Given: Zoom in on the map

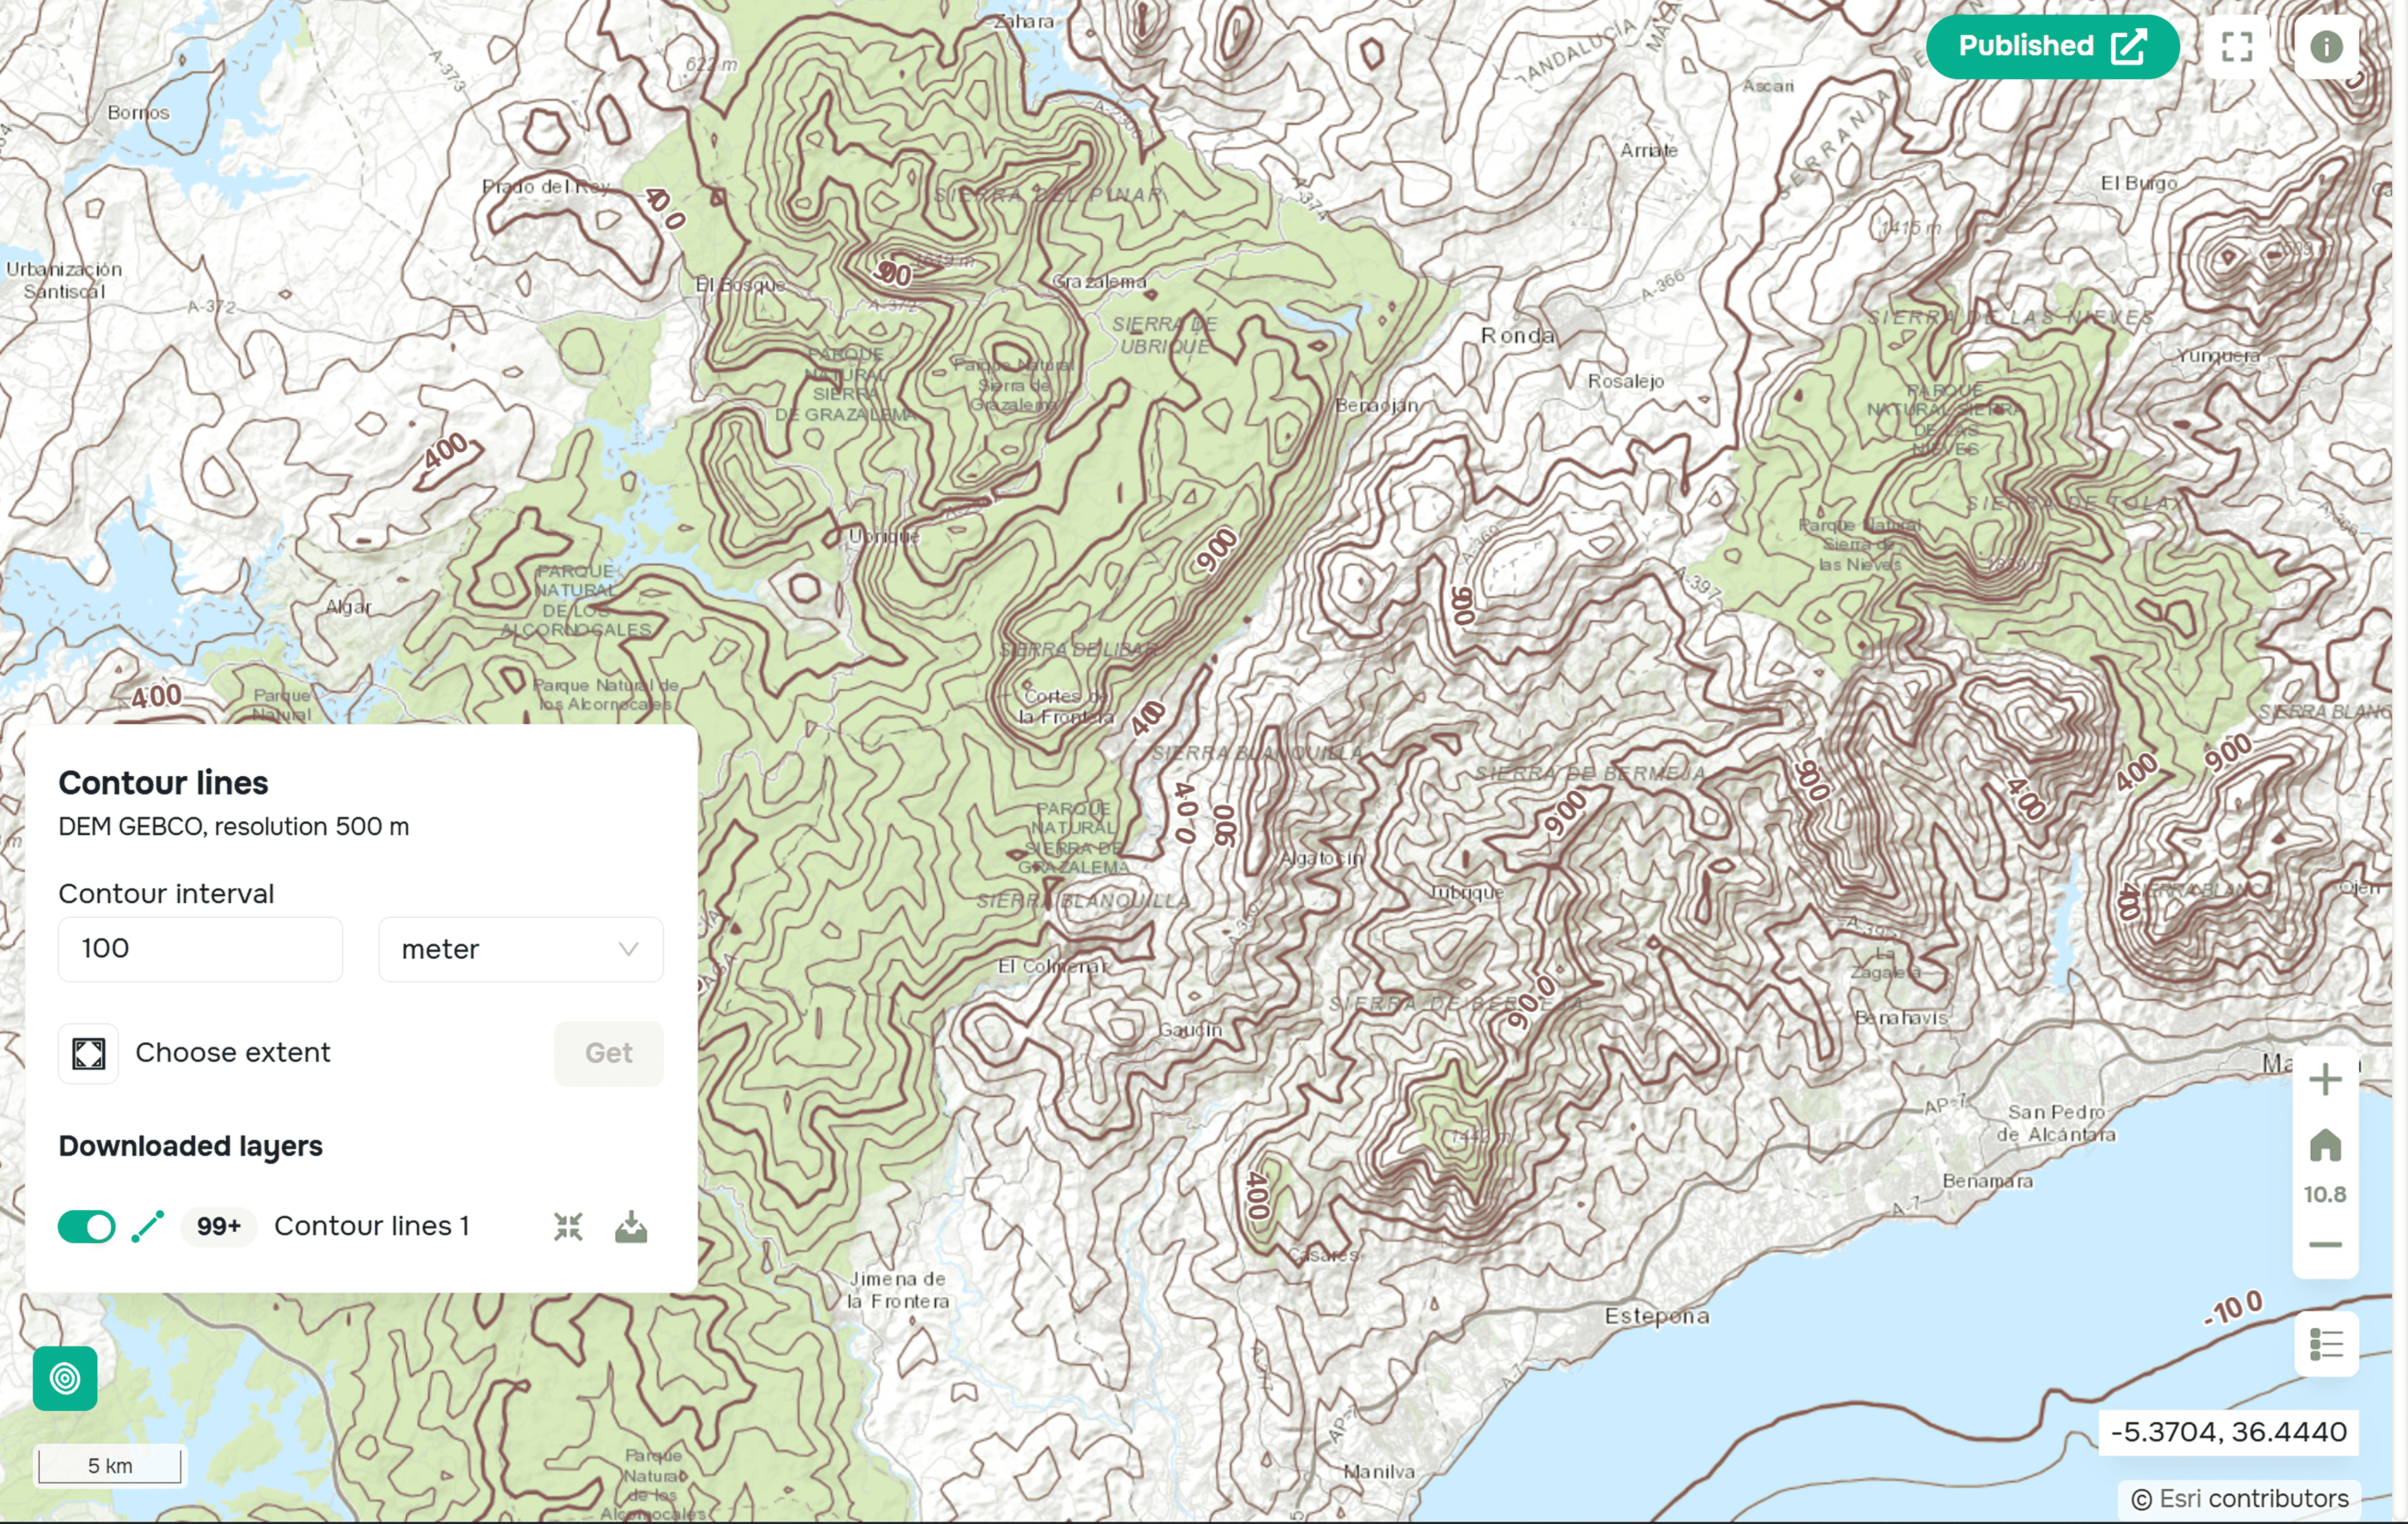Looking at the screenshot, I should 2325,1080.
